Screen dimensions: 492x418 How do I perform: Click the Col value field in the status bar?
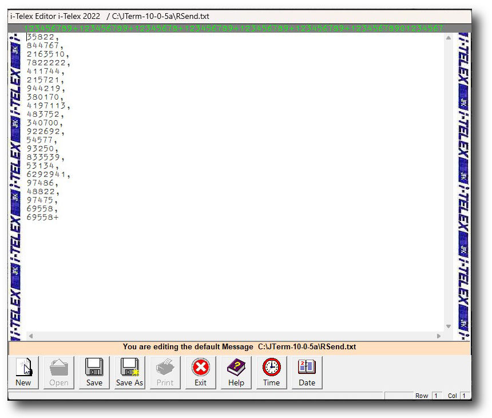click(465, 396)
